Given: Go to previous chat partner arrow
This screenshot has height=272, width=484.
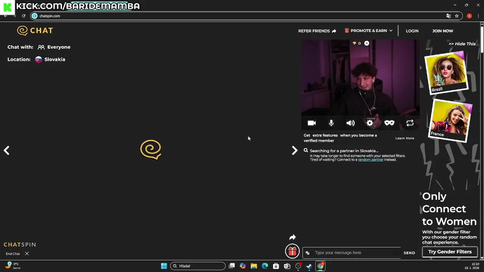Looking at the screenshot, I should point(6,150).
